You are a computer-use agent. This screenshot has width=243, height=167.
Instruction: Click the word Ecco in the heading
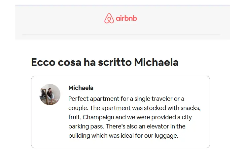tap(43, 62)
